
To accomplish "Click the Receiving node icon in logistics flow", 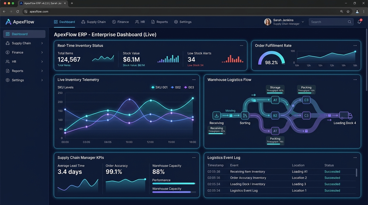I will click(216, 115).
